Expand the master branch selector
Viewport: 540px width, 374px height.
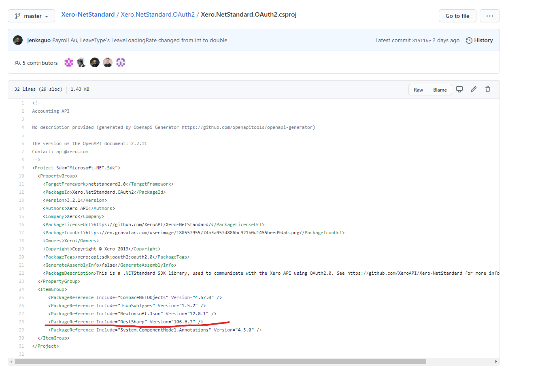tap(31, 15)
